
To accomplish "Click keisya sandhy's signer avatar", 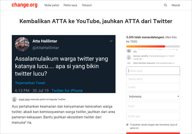I will (129, 57).
